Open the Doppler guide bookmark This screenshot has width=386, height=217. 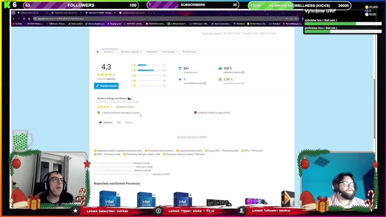(x=115, y=24)
